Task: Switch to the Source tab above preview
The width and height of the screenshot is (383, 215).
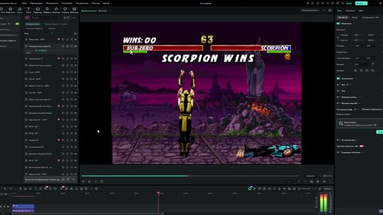Action: point(102,11)
